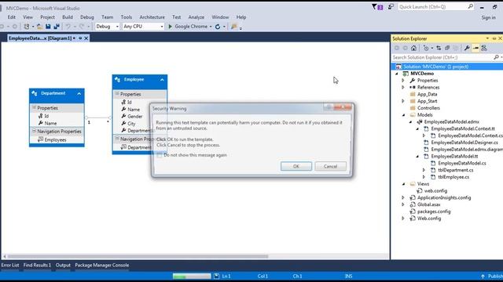Collapse the EmployeeDataModel.edmx node

click(410, 122)
